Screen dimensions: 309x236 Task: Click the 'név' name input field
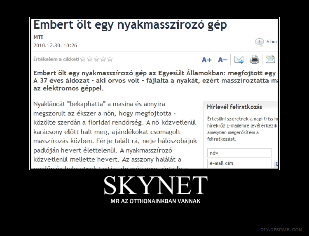click(239, 153)
